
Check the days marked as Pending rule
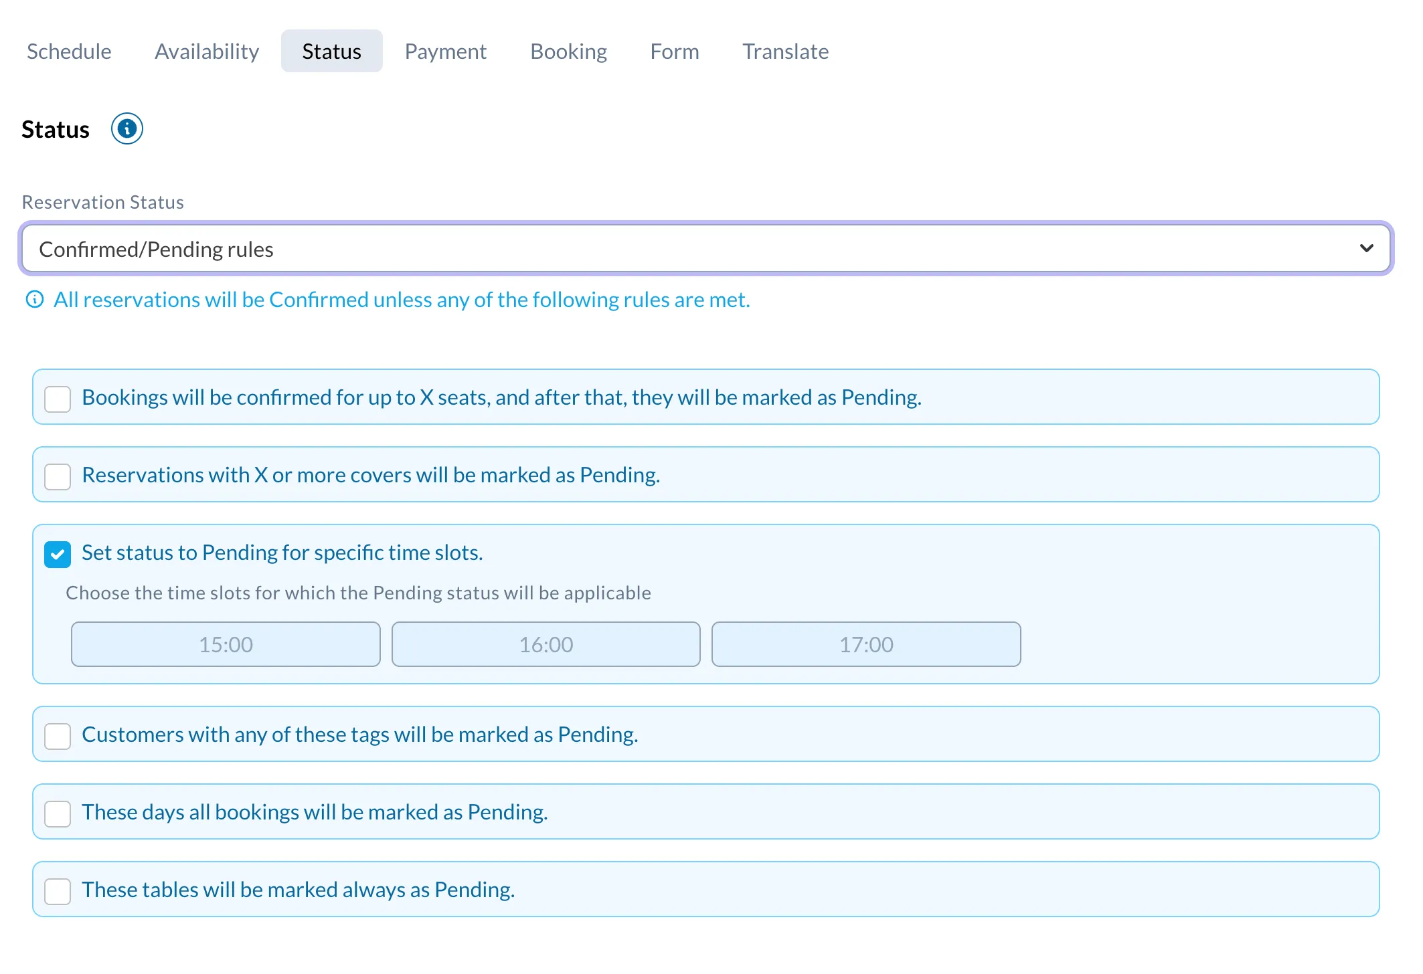pyautogui.click(x=58, y=813)
